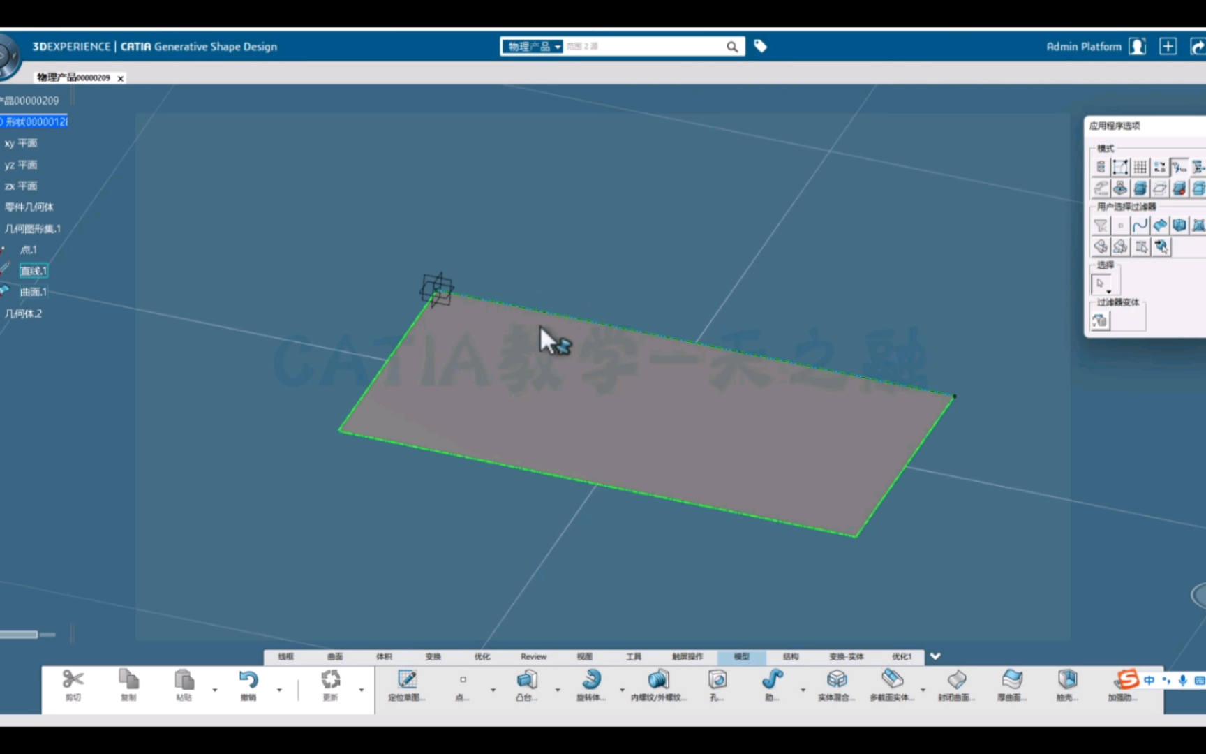This screenshot has height=754, width=1206.
Task: Expand the 凸台 tool dropdown arrow
Action: 556,689
